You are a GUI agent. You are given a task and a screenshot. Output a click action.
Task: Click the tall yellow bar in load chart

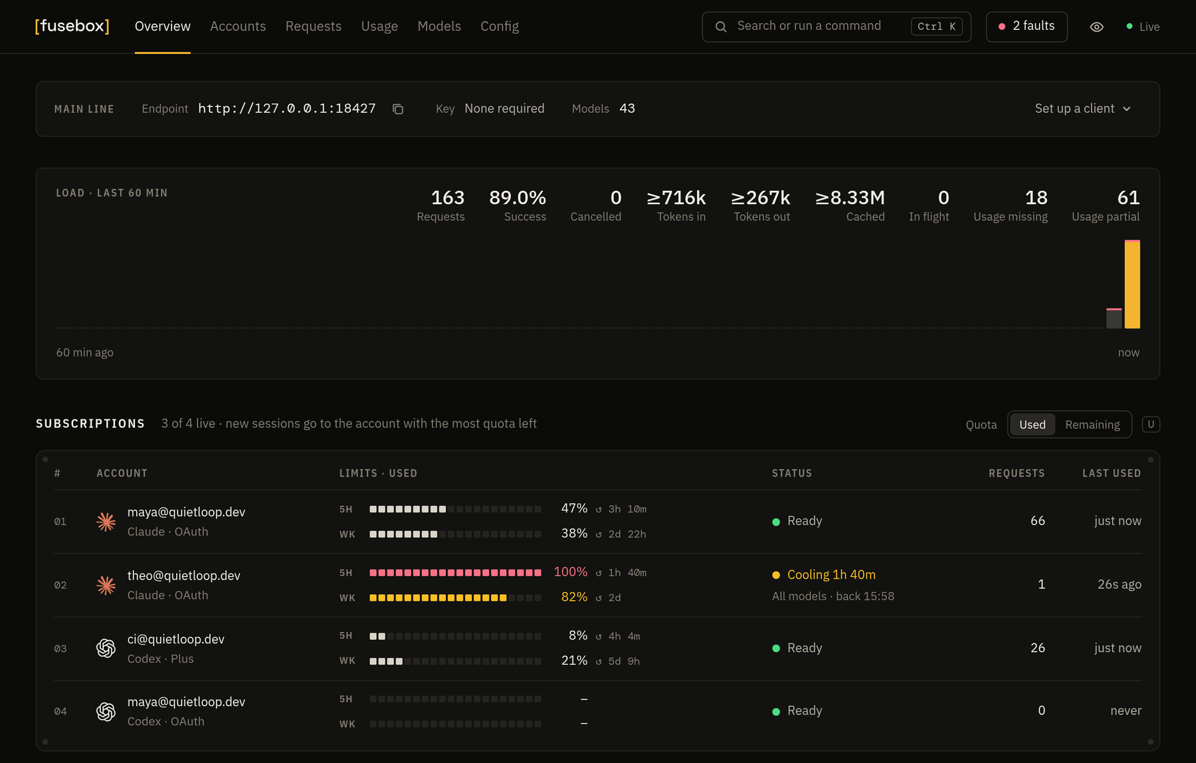pos(1132,284)
